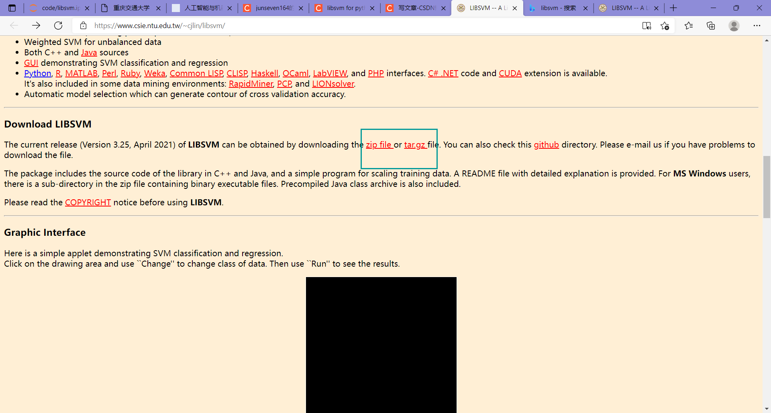This screenshot has height=413, width=771.
Task: Open the Weka interface link
Action: pos(154,73)
